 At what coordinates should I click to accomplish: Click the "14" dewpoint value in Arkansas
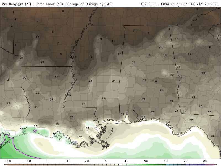(x=38, y=37)
